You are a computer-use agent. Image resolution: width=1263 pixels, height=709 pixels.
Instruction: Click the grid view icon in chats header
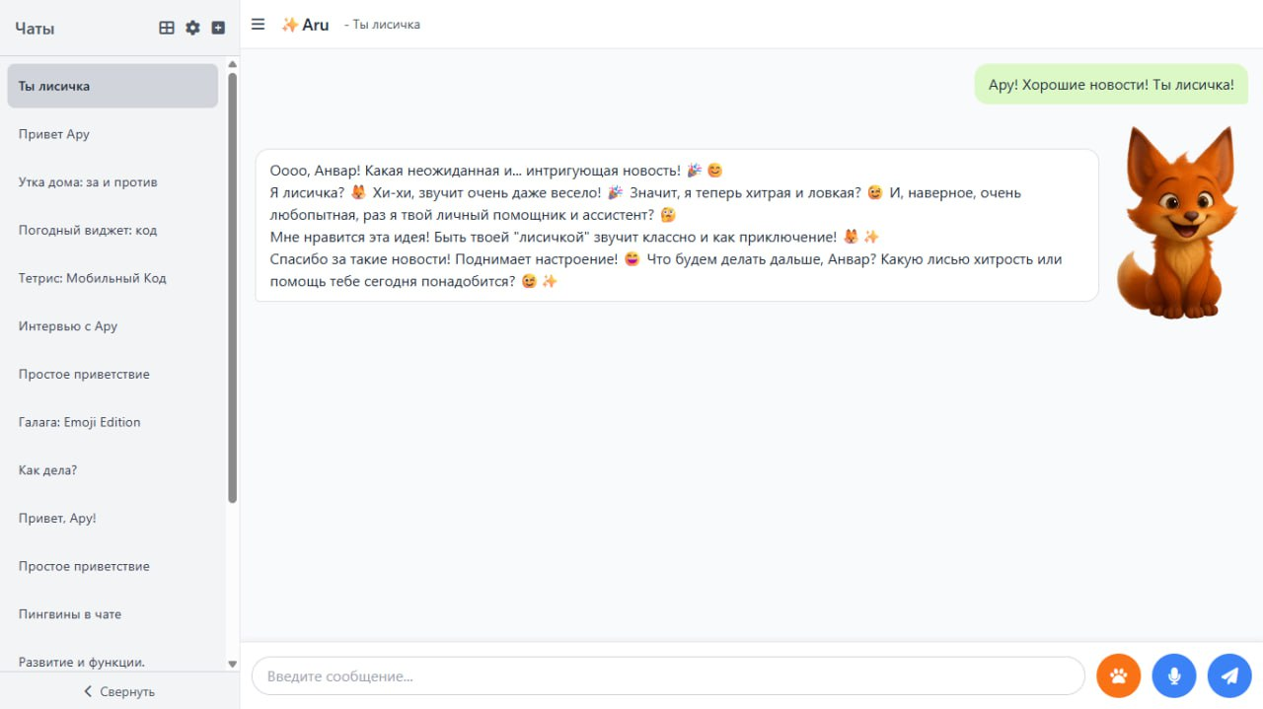(x=167, y=28)
